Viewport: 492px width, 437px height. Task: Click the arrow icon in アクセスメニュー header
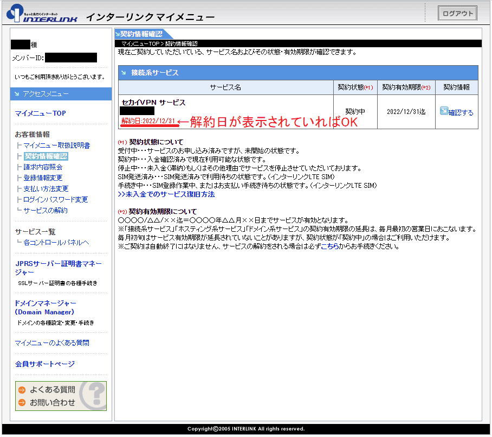click(x=17, y=94)
